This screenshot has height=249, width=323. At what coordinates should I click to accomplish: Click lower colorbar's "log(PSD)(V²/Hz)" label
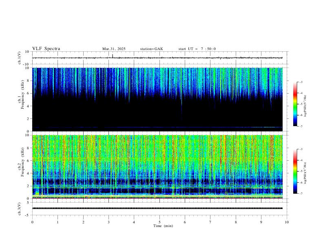click(305, 173)
